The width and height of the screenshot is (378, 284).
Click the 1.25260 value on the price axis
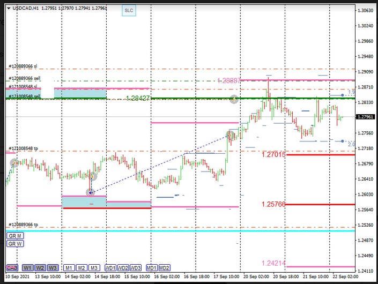[x=365, y=225]
